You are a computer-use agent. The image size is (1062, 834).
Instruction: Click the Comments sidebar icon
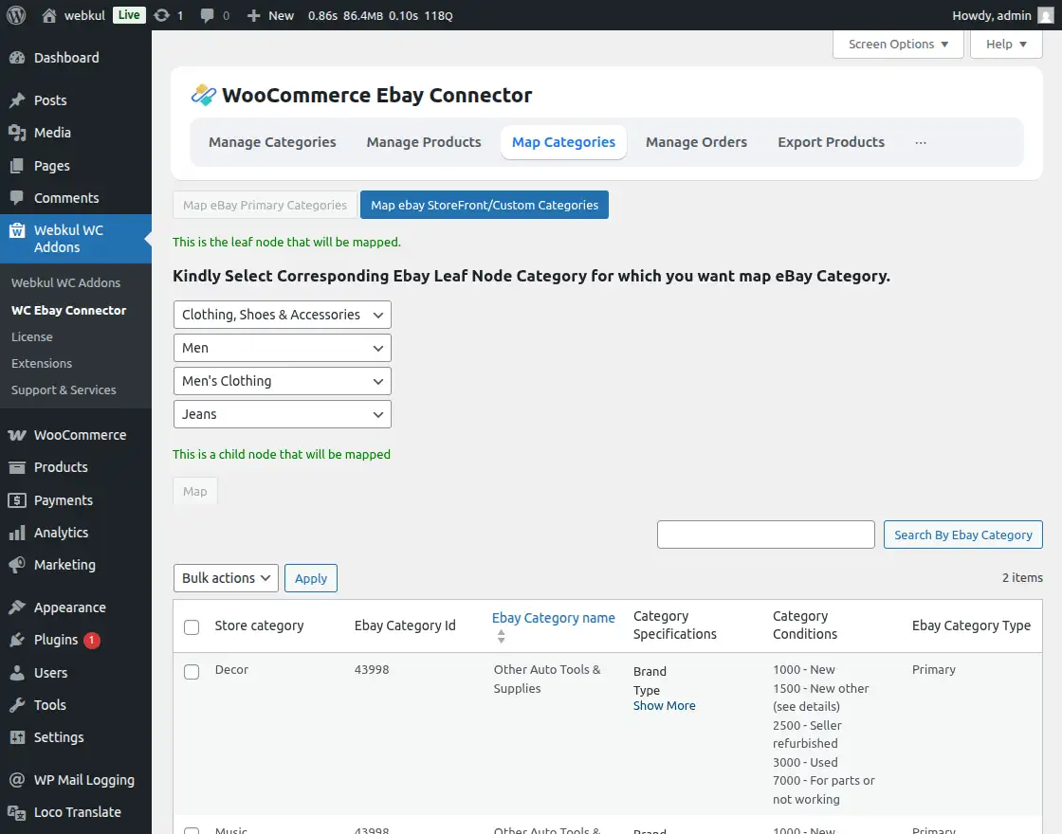pos(17,198)
